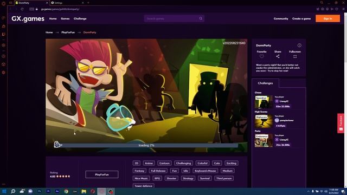Click the game loading progress bar
Viewport: 347px width, 195px height.
click(x=146, y=145)
